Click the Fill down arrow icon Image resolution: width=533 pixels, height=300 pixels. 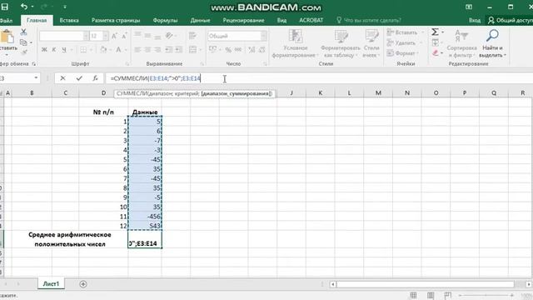click(x=435, y=42)
